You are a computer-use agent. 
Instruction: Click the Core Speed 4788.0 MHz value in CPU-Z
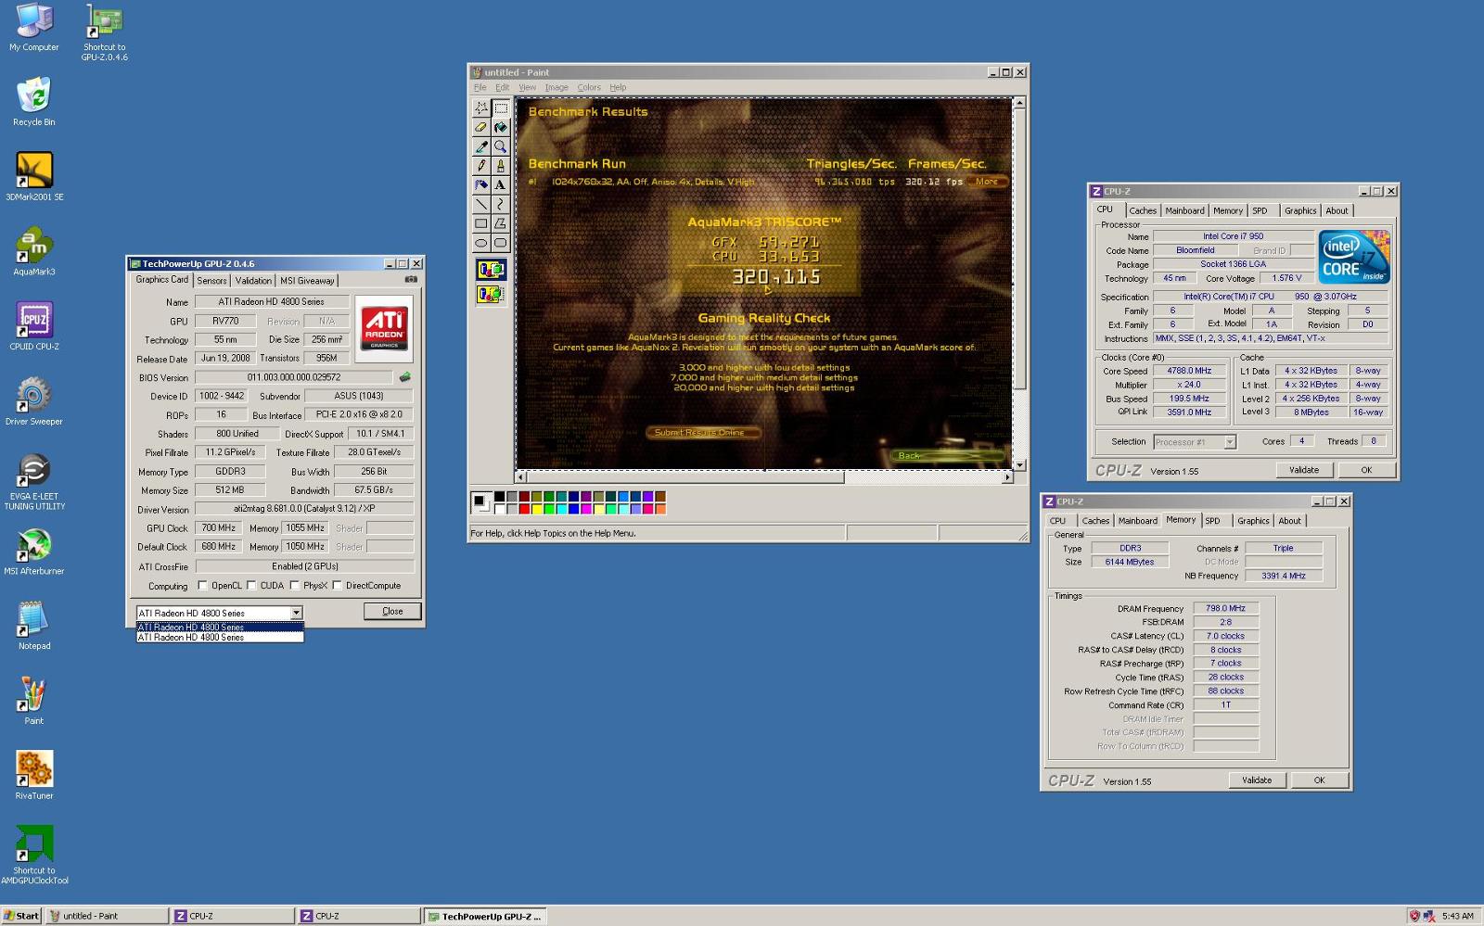pos(1189,371)
